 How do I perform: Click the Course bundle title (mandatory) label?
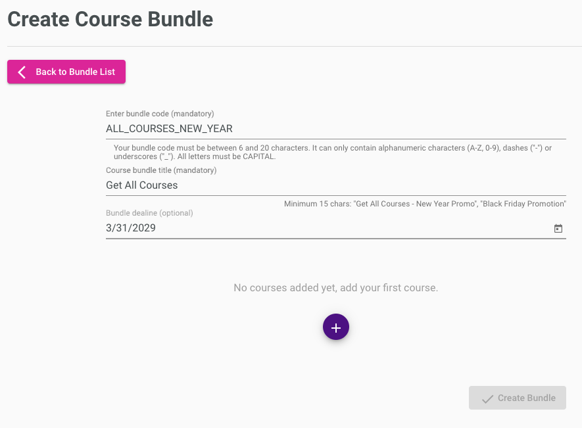point(161,170)
